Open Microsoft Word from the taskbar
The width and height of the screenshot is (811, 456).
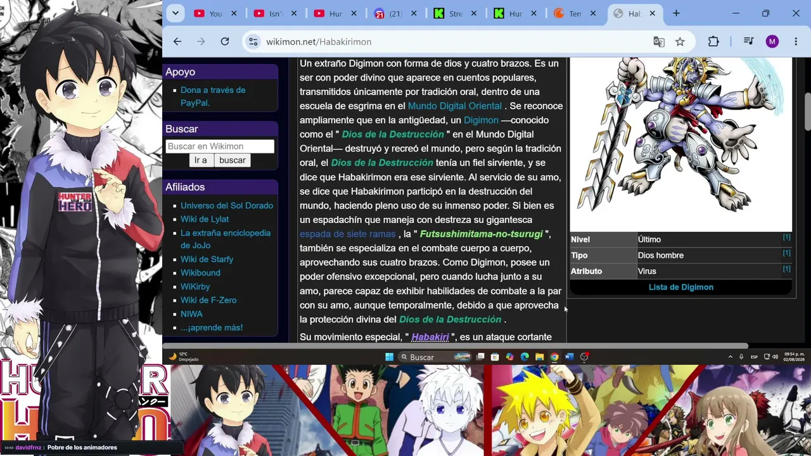click(569, 357)
